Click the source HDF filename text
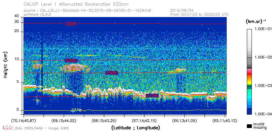 point(88,11)
